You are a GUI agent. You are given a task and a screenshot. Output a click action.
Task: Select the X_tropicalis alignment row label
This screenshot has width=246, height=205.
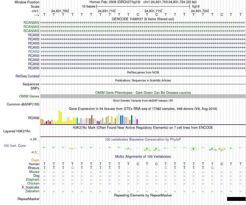(31, 187)
